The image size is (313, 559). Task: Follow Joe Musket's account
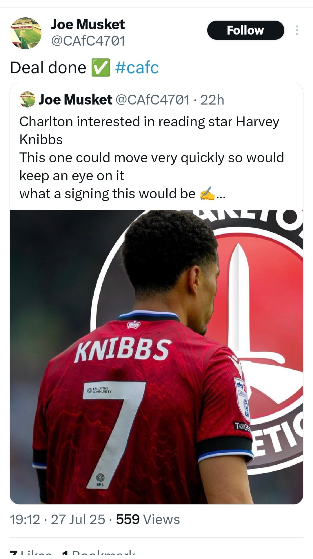245,30
